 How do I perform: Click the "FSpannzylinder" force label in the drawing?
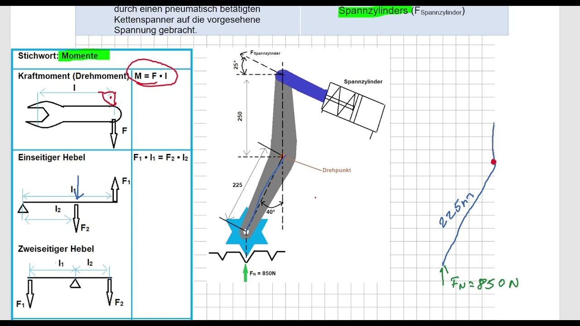pyautogui.click(x=266, y=53)
